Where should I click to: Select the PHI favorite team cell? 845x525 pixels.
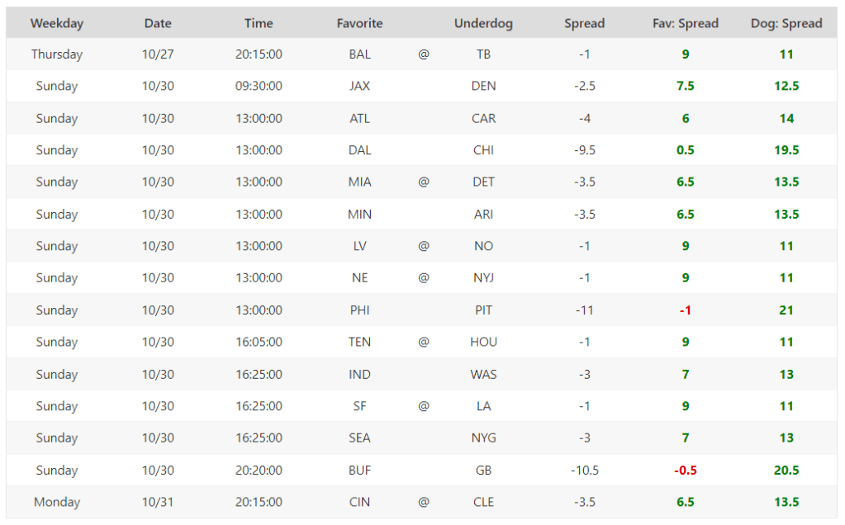coord(359,310)
